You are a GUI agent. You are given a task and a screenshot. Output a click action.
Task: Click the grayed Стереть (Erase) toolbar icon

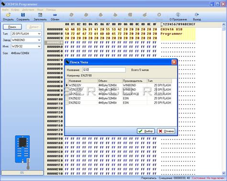coord(145,15)
